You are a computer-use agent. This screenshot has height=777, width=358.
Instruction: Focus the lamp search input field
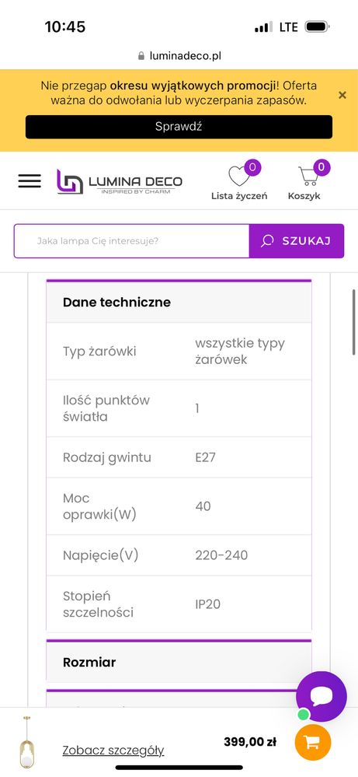pyautogui.click(x=131, y=241)
